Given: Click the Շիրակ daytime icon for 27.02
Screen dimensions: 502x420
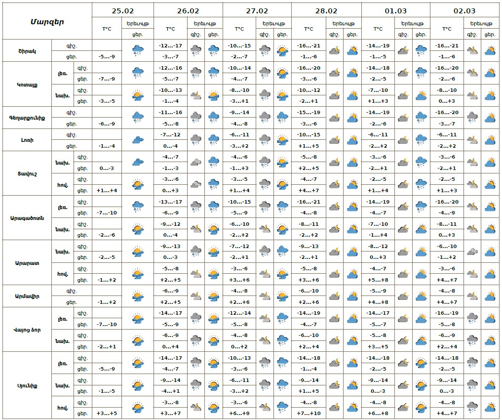Looking at the screenshot, I should pos(282,50).
